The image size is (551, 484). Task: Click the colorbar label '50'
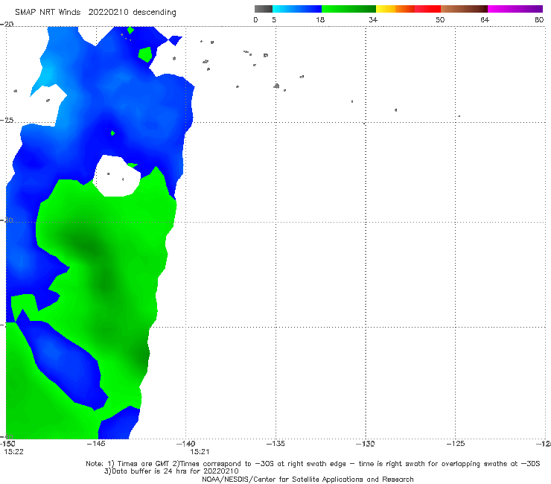440,20
